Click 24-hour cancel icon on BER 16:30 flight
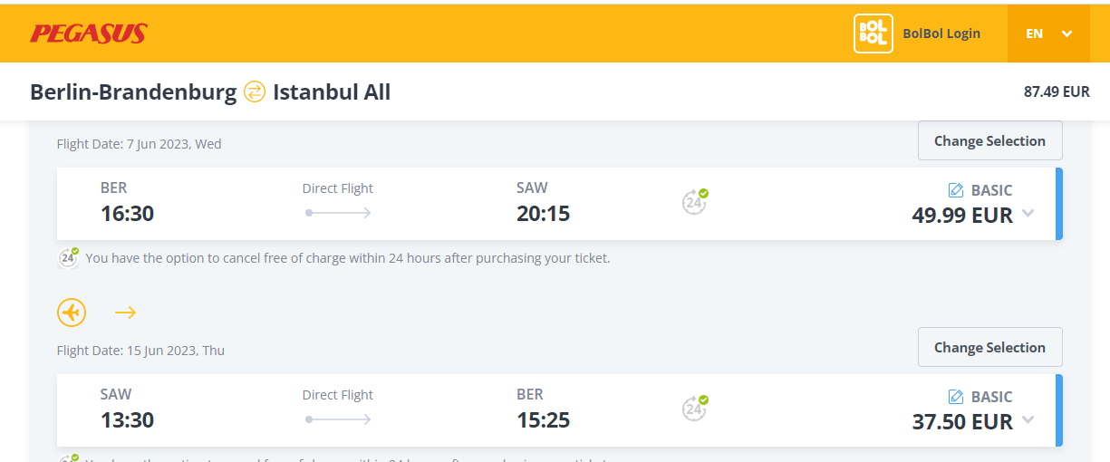 click(695, 201)
